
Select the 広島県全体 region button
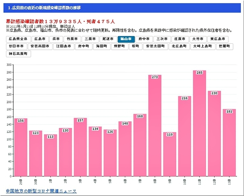click(19, 39)
